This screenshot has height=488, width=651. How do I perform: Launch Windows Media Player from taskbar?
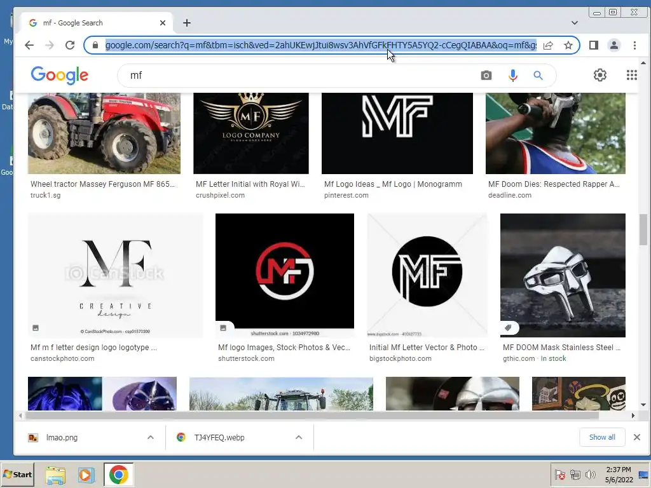tap(86, 475)
